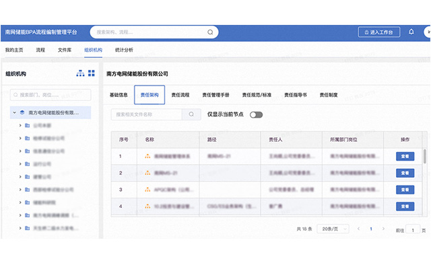The image size is (431, 269).
Task: Click the 南方电网储能股份有限公司 heading
Action: point(137,73)
